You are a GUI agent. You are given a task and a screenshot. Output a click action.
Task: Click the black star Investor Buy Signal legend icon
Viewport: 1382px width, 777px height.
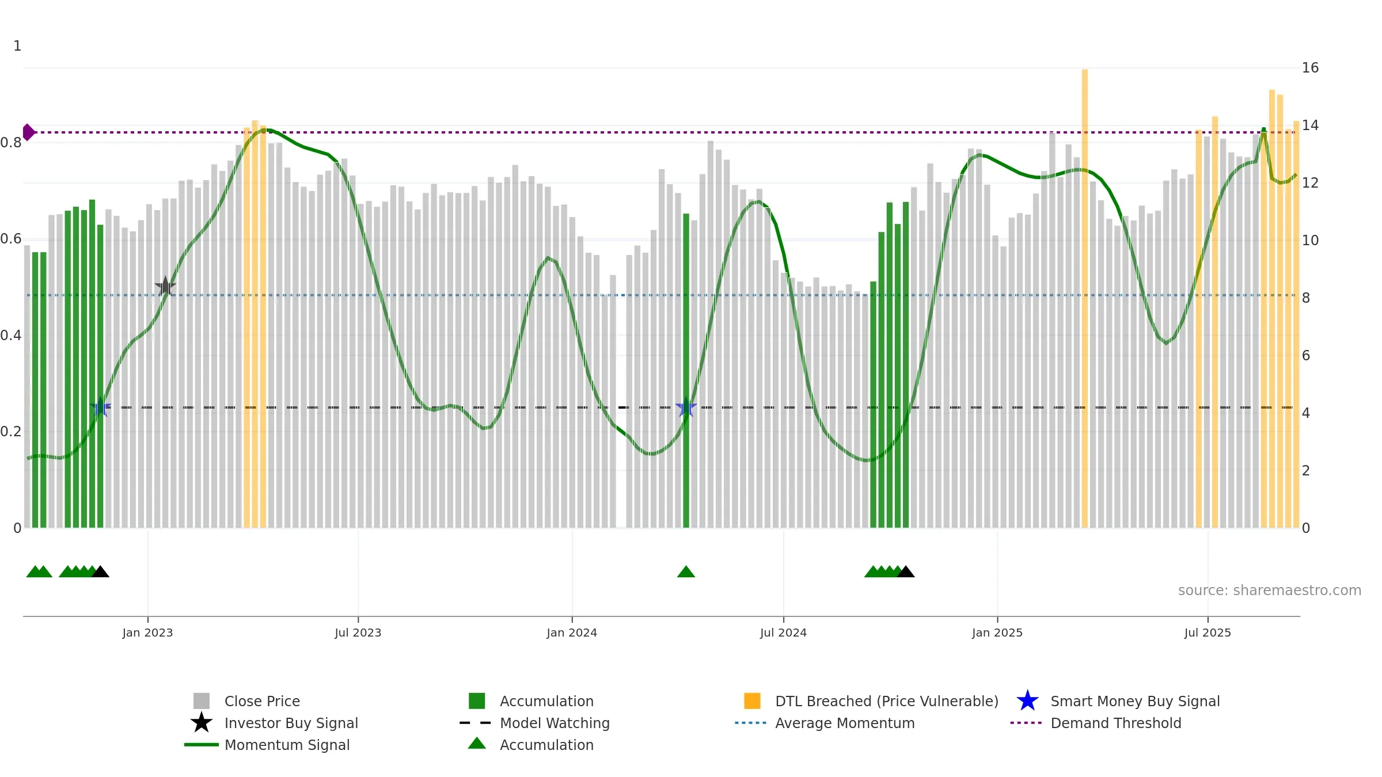click(x=202, y=723)
